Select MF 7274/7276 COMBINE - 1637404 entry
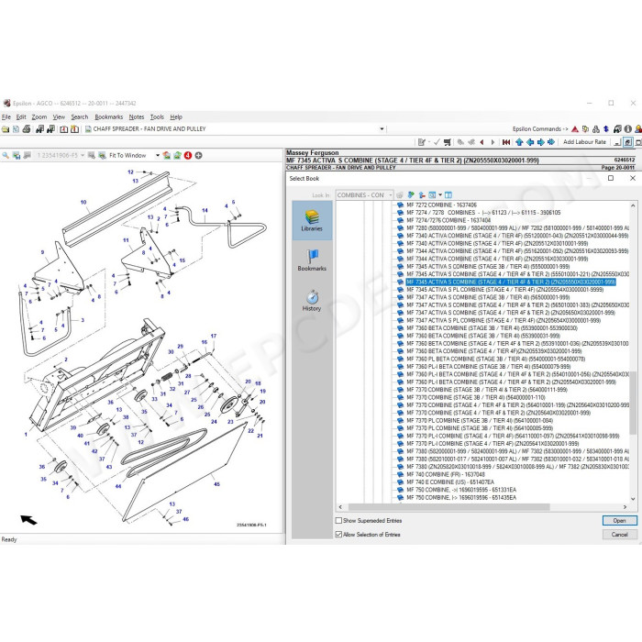Viewport: 642px width, 642px height. pyautogui.click(x=448, y=221)
